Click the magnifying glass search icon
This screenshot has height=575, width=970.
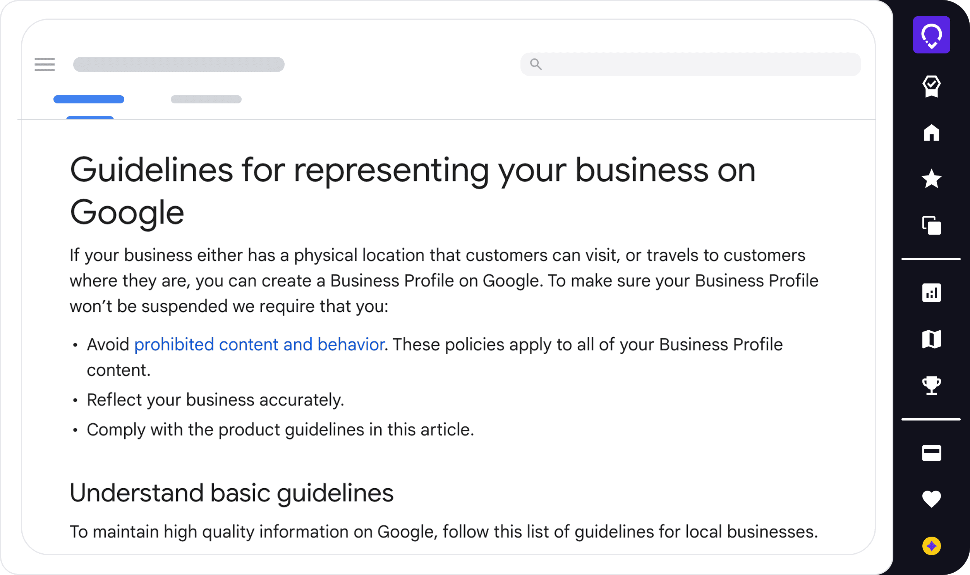click(536, 64)
